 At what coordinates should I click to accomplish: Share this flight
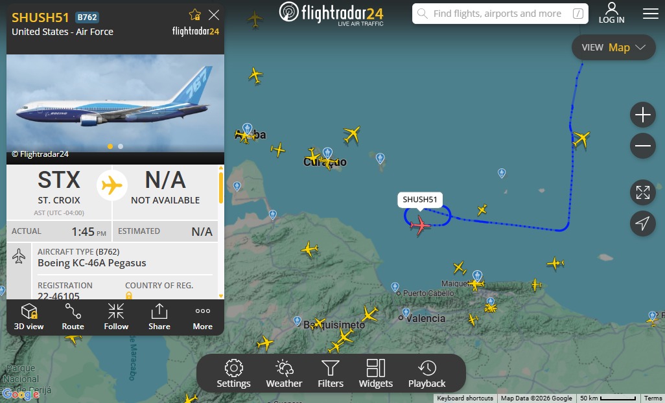point(159,317)
